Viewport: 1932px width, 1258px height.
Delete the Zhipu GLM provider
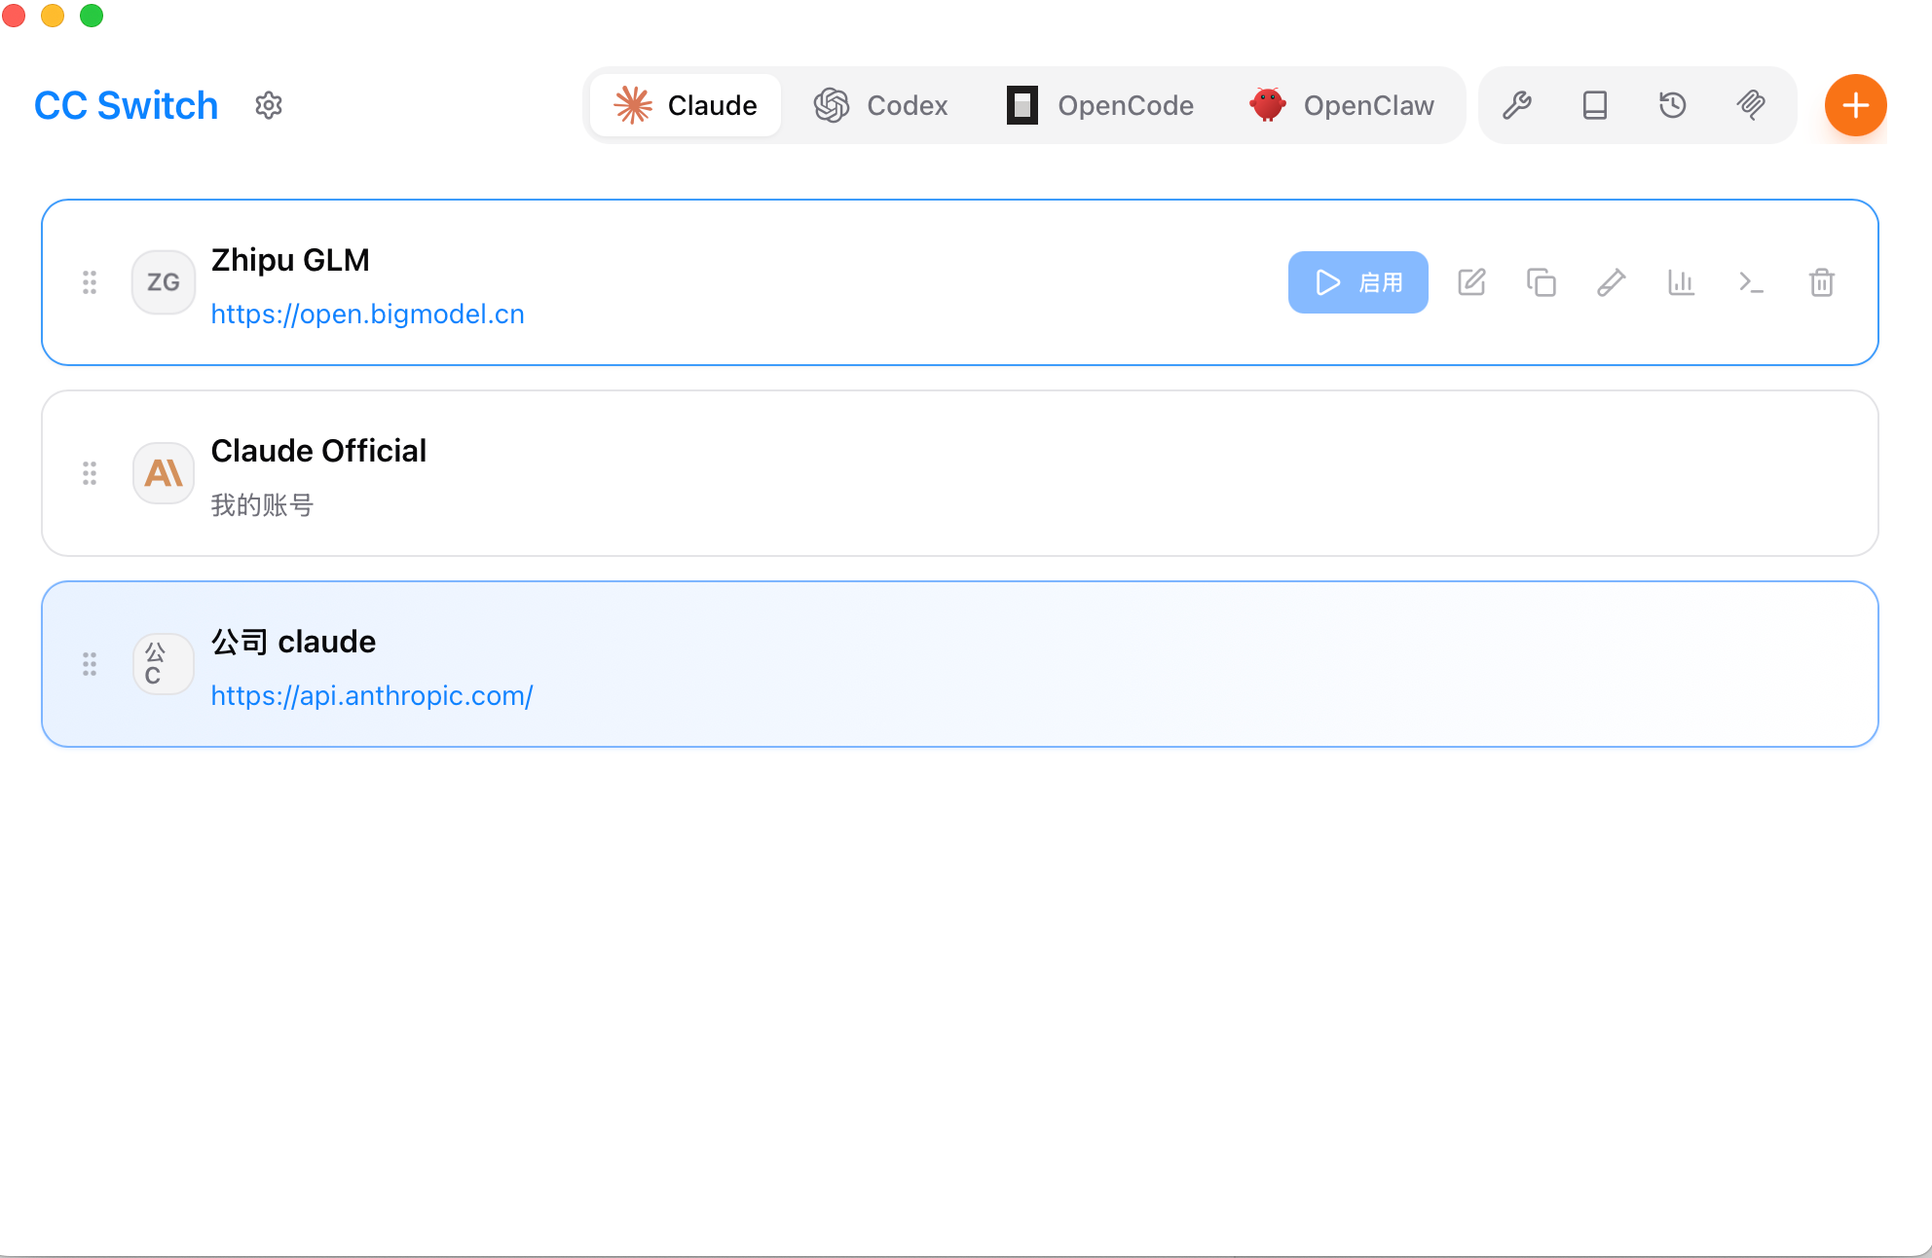coord(1822,282)
